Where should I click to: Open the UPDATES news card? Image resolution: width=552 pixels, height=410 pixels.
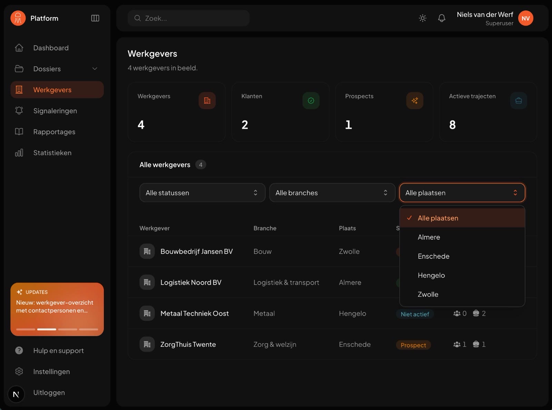pyautogui.click(x=57, y=309)
